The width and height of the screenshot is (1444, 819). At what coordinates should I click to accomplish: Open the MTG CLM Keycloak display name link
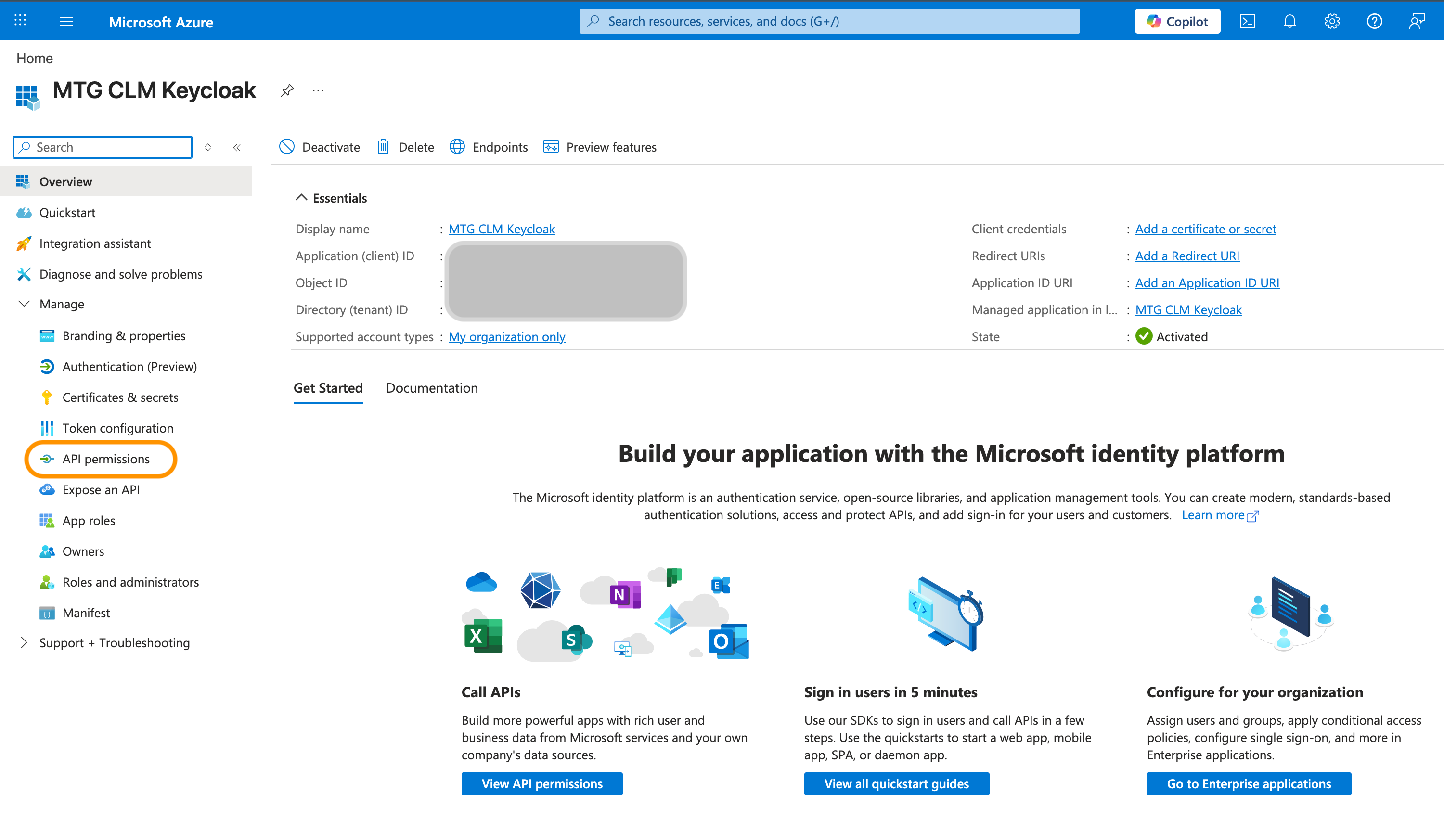(x=502, y=229)
